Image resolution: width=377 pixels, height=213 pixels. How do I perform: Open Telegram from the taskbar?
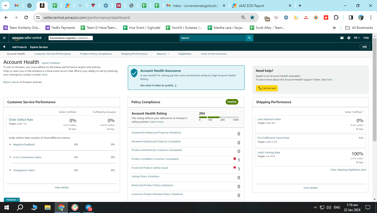[89, 207]
